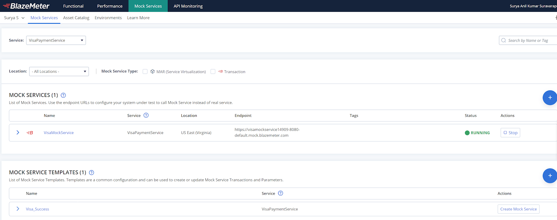Open Visa_Success template link

coord(37,209)
